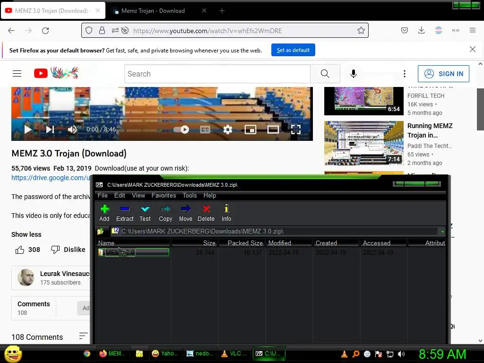Open the Tools menu in 7-Zip
The height and width of the screenshot is (363, 484).
coord(190,195)
